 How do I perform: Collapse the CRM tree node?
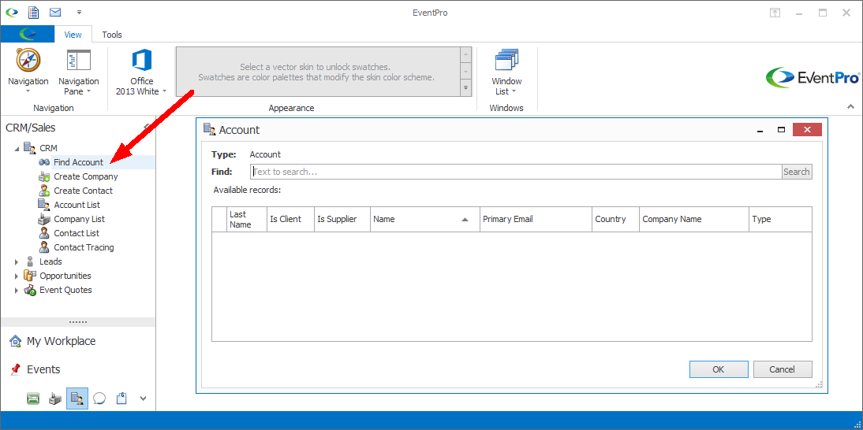point(17,148)
